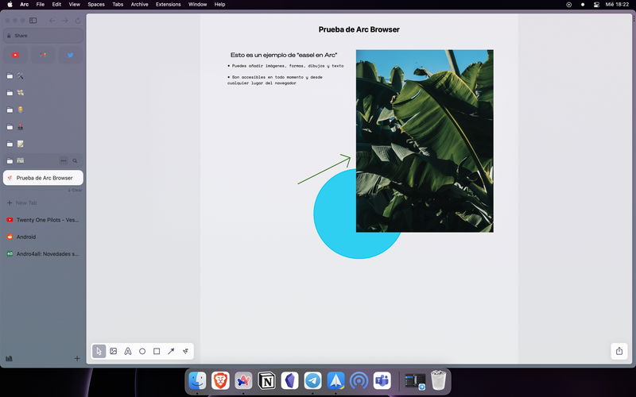Open the Spaces menu
The height and width of the screenshot is (397, 636).
[x=95, y=4]
